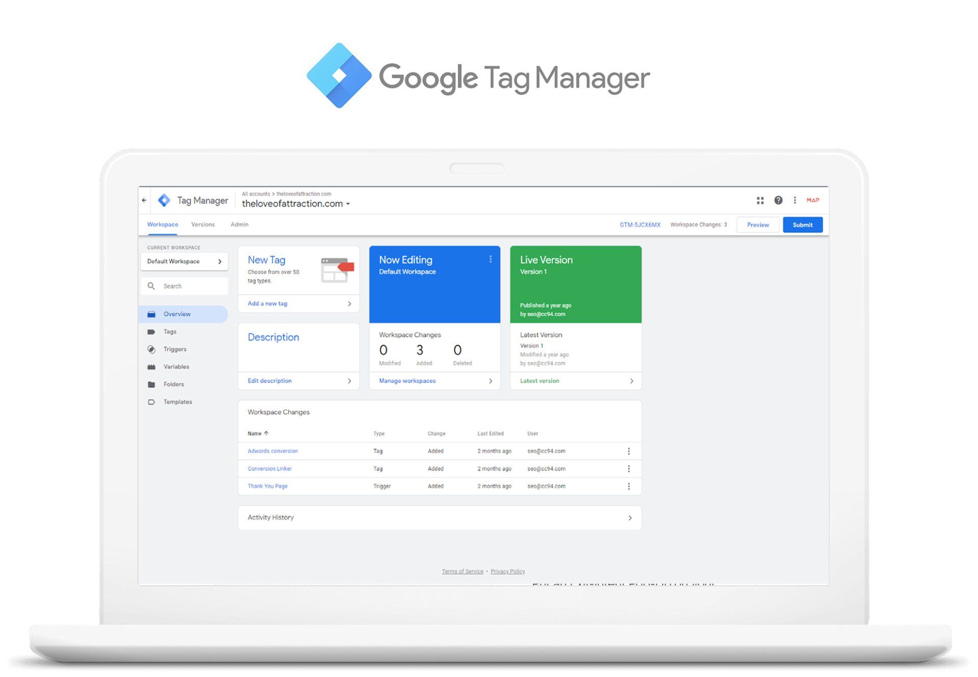The image size is (978, 677).
Task: Click the Edit description chevron arrow
Action: (x=349, y=381)
